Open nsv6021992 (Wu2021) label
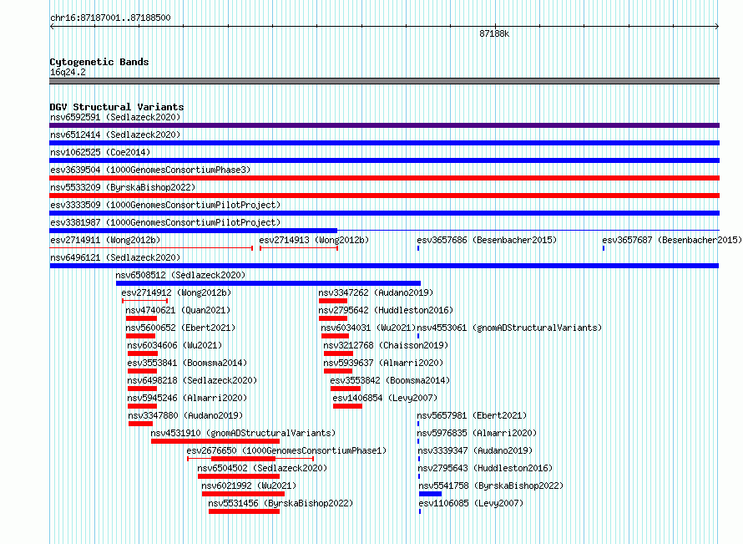Image resolution: width=743 pixels, height=544 pixels. 249,486
